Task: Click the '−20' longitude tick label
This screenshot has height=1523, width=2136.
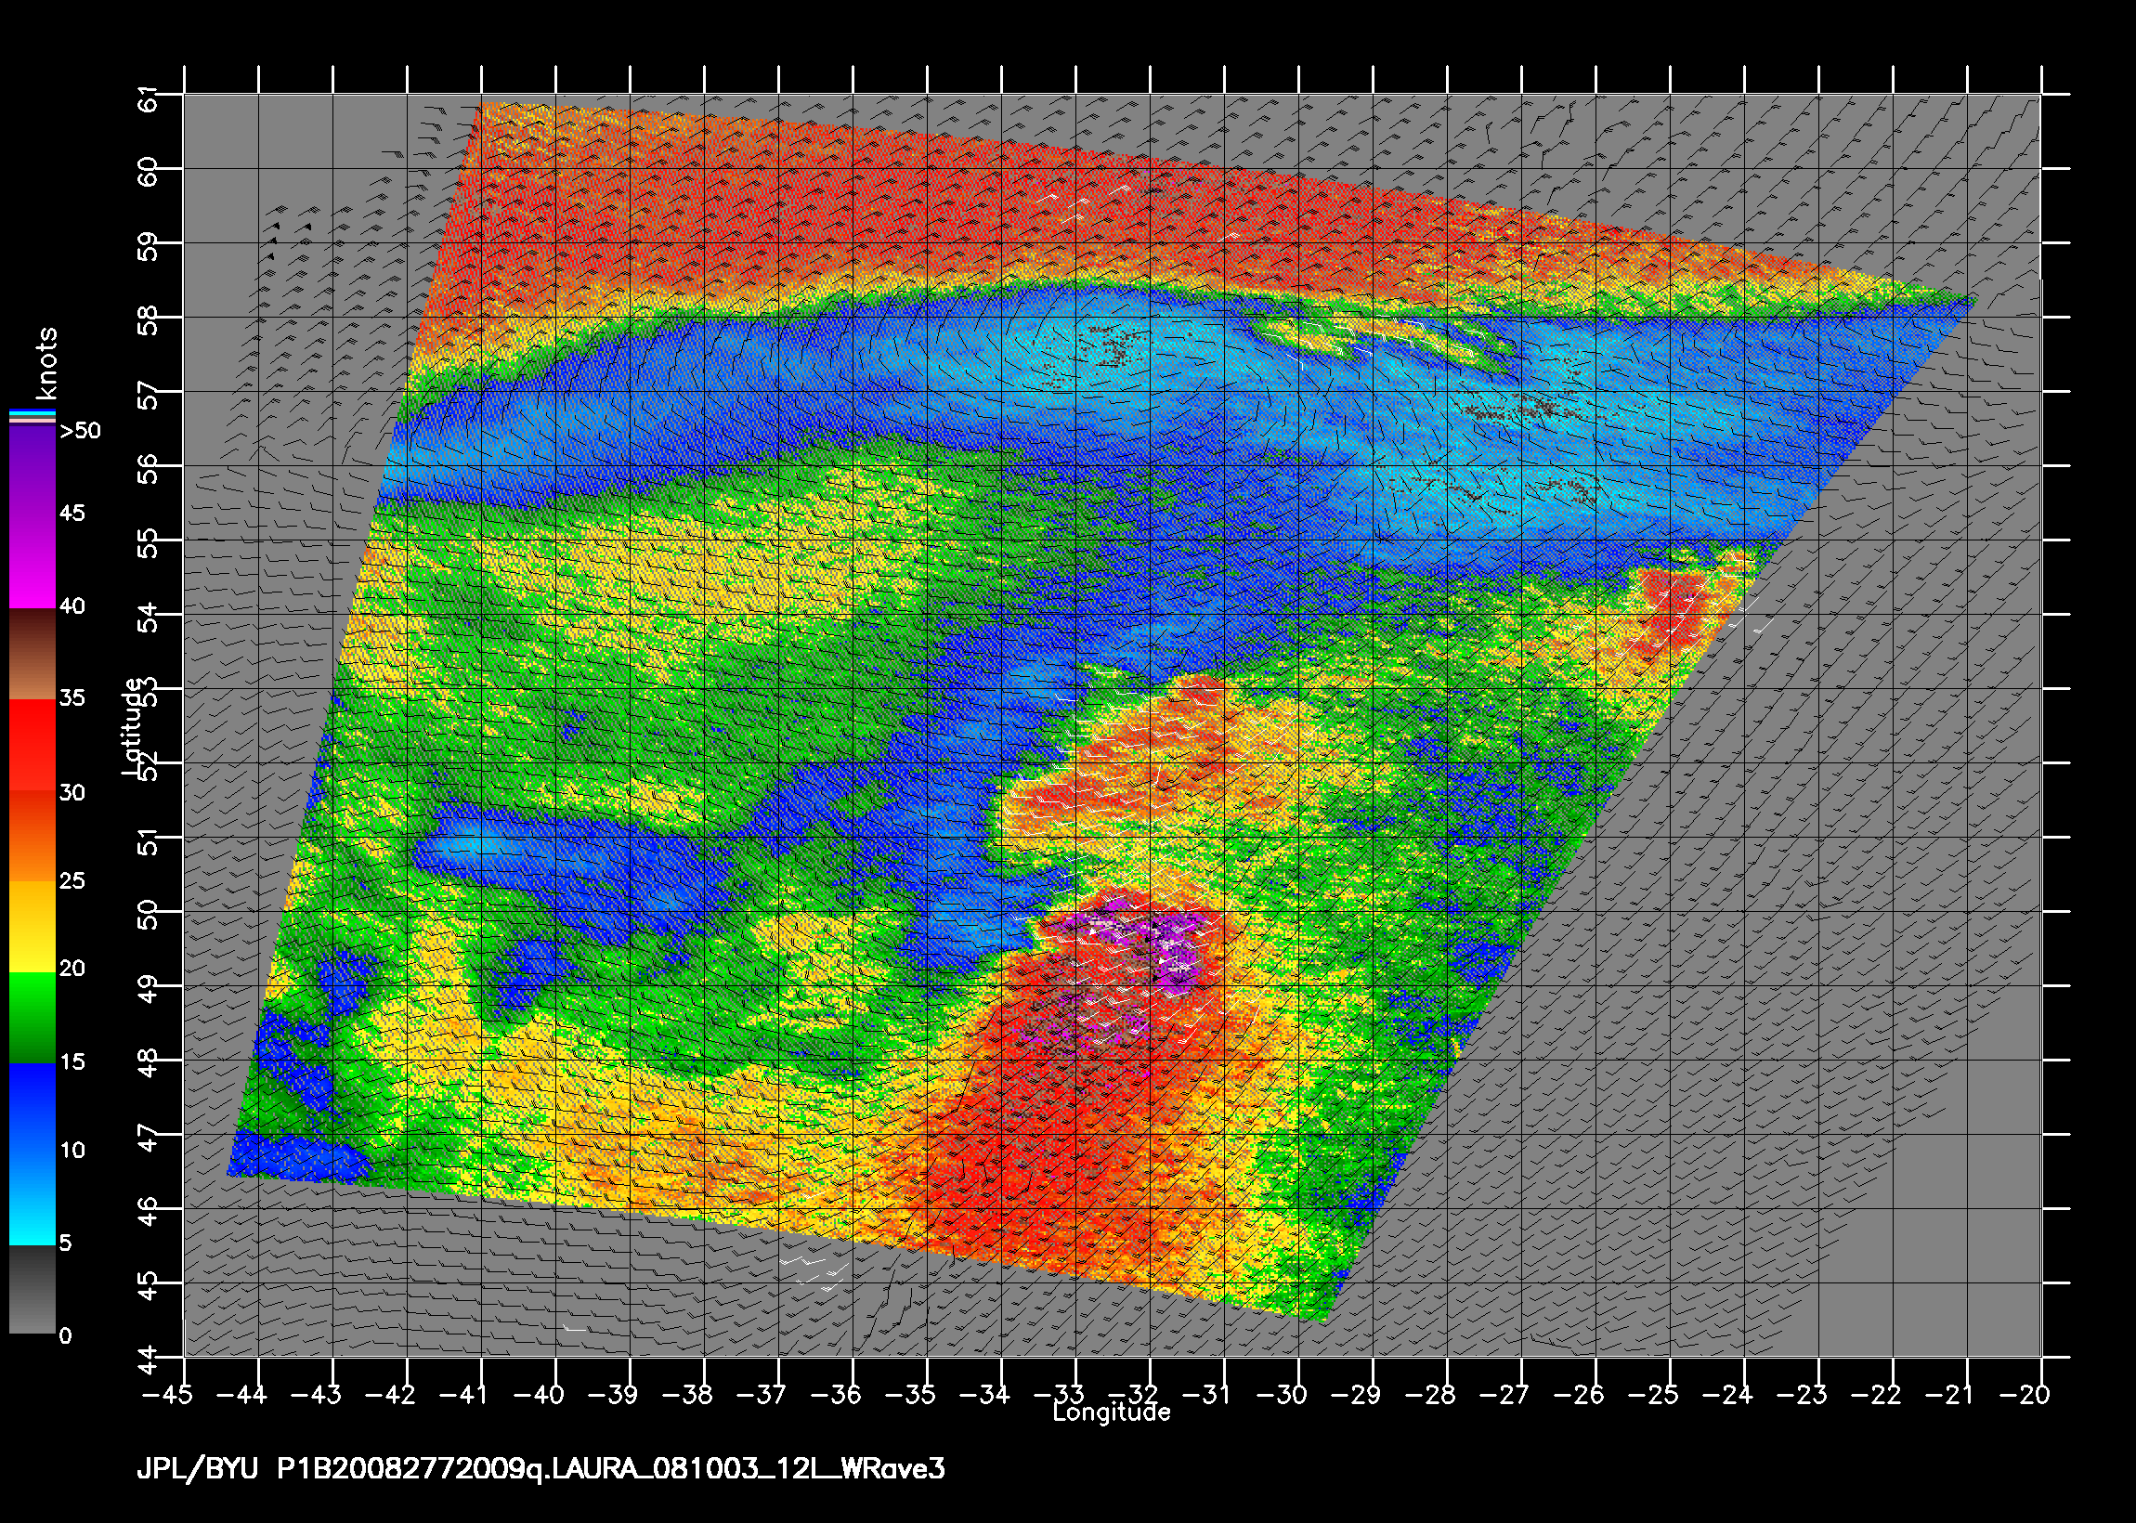Action: (2025, 1395)
